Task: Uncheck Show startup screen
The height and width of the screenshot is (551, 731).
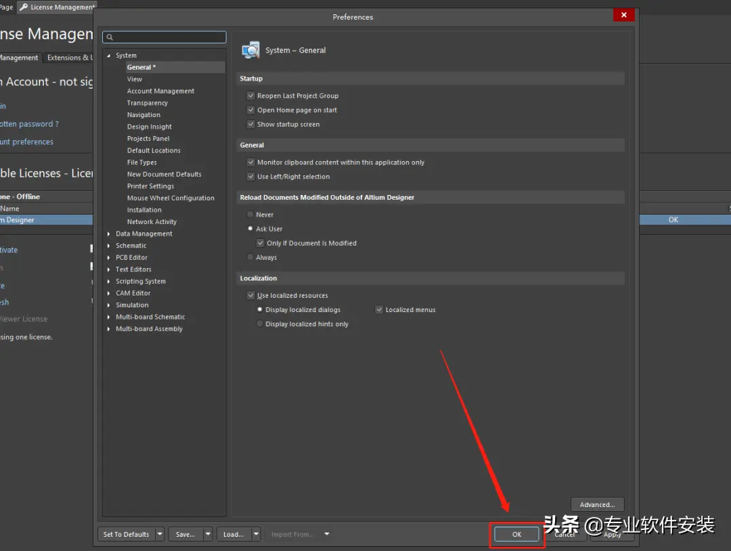Action: 251,124
